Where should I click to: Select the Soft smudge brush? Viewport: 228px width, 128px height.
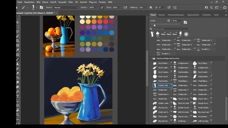click(202, 121)
